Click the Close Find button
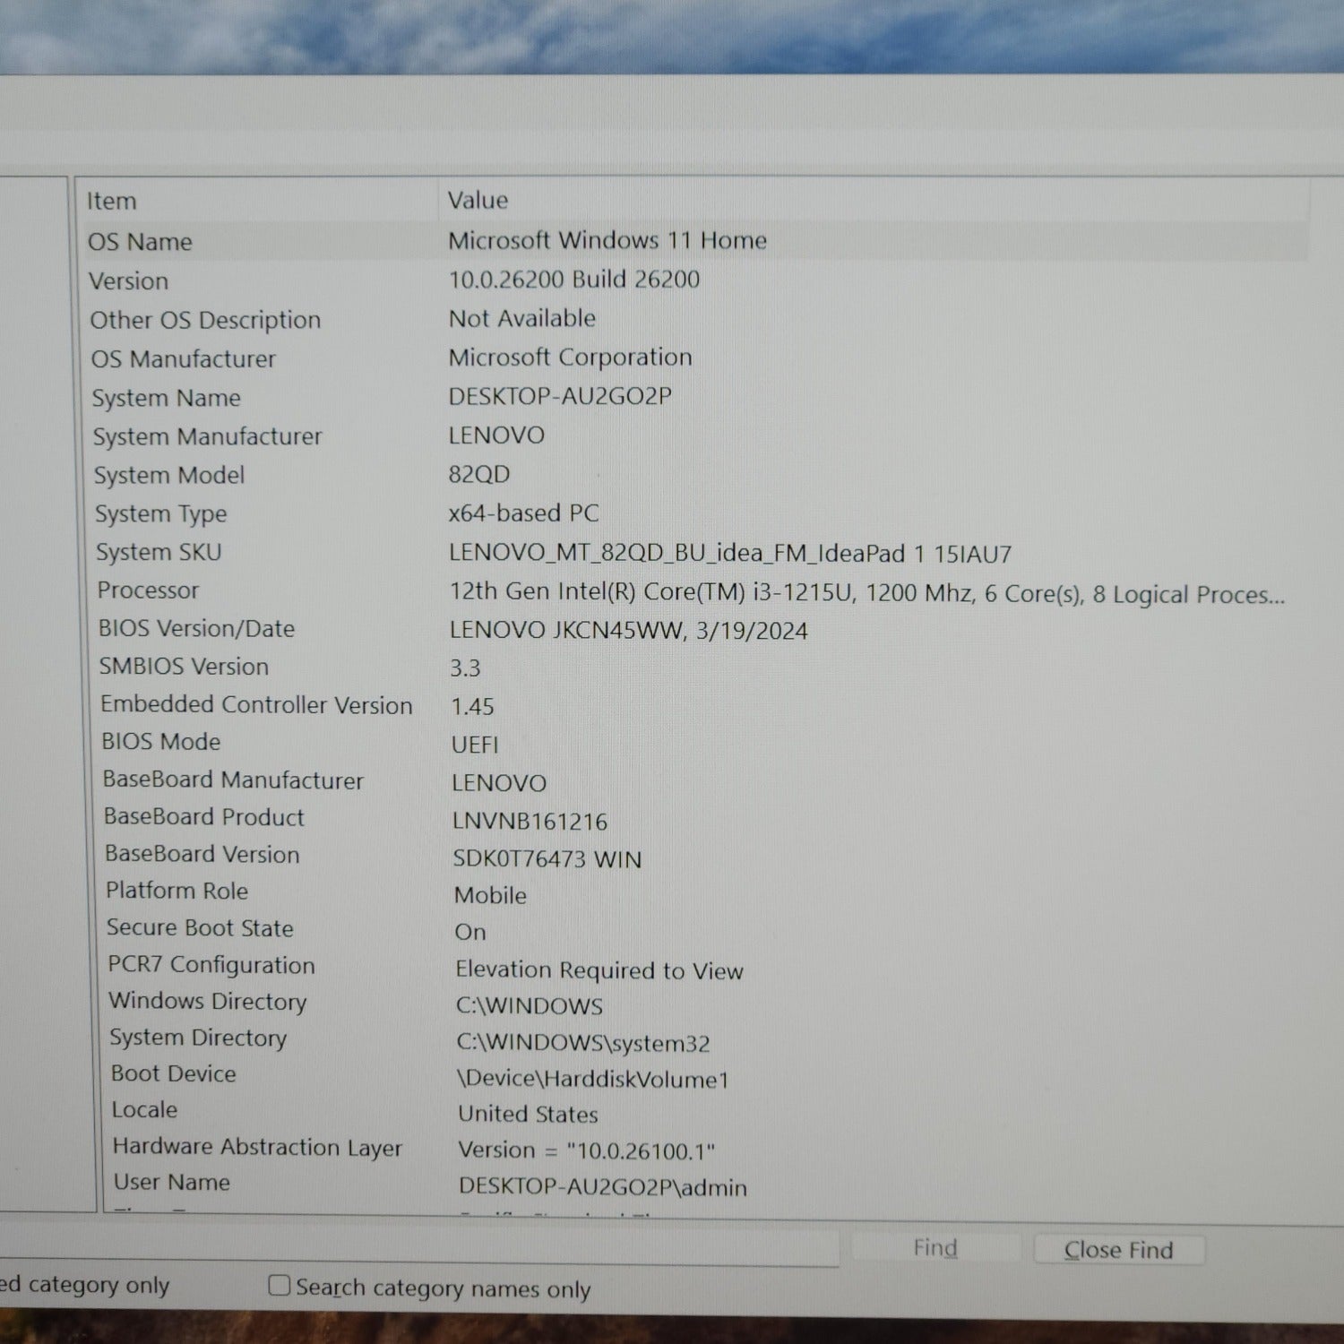This screenshot has width=1344, height=1344. 1118,1249
